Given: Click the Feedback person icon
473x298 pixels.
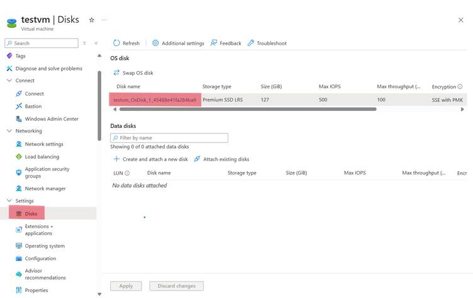Looking at the screenshot, I should pyautogui.click(x=214, y=43).
